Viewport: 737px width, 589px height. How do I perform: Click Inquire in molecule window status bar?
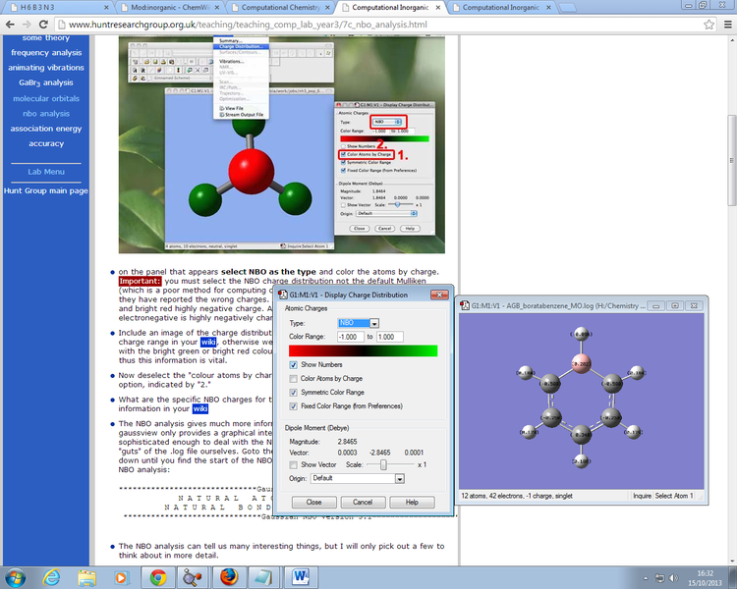[642, 496]
